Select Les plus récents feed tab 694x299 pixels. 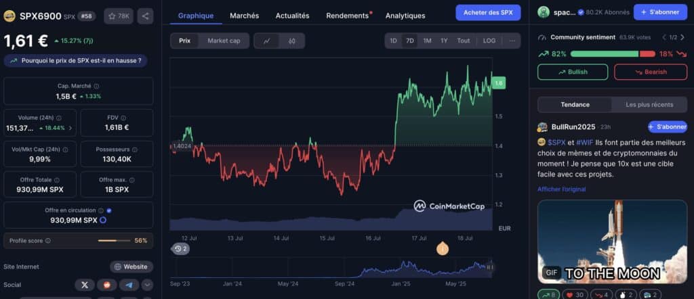649,105
